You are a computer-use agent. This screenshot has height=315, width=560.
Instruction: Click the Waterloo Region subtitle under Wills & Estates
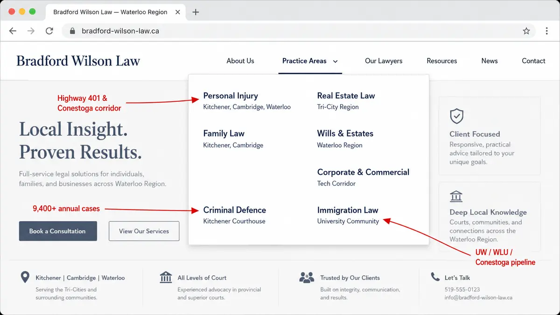tap(340, 145)
